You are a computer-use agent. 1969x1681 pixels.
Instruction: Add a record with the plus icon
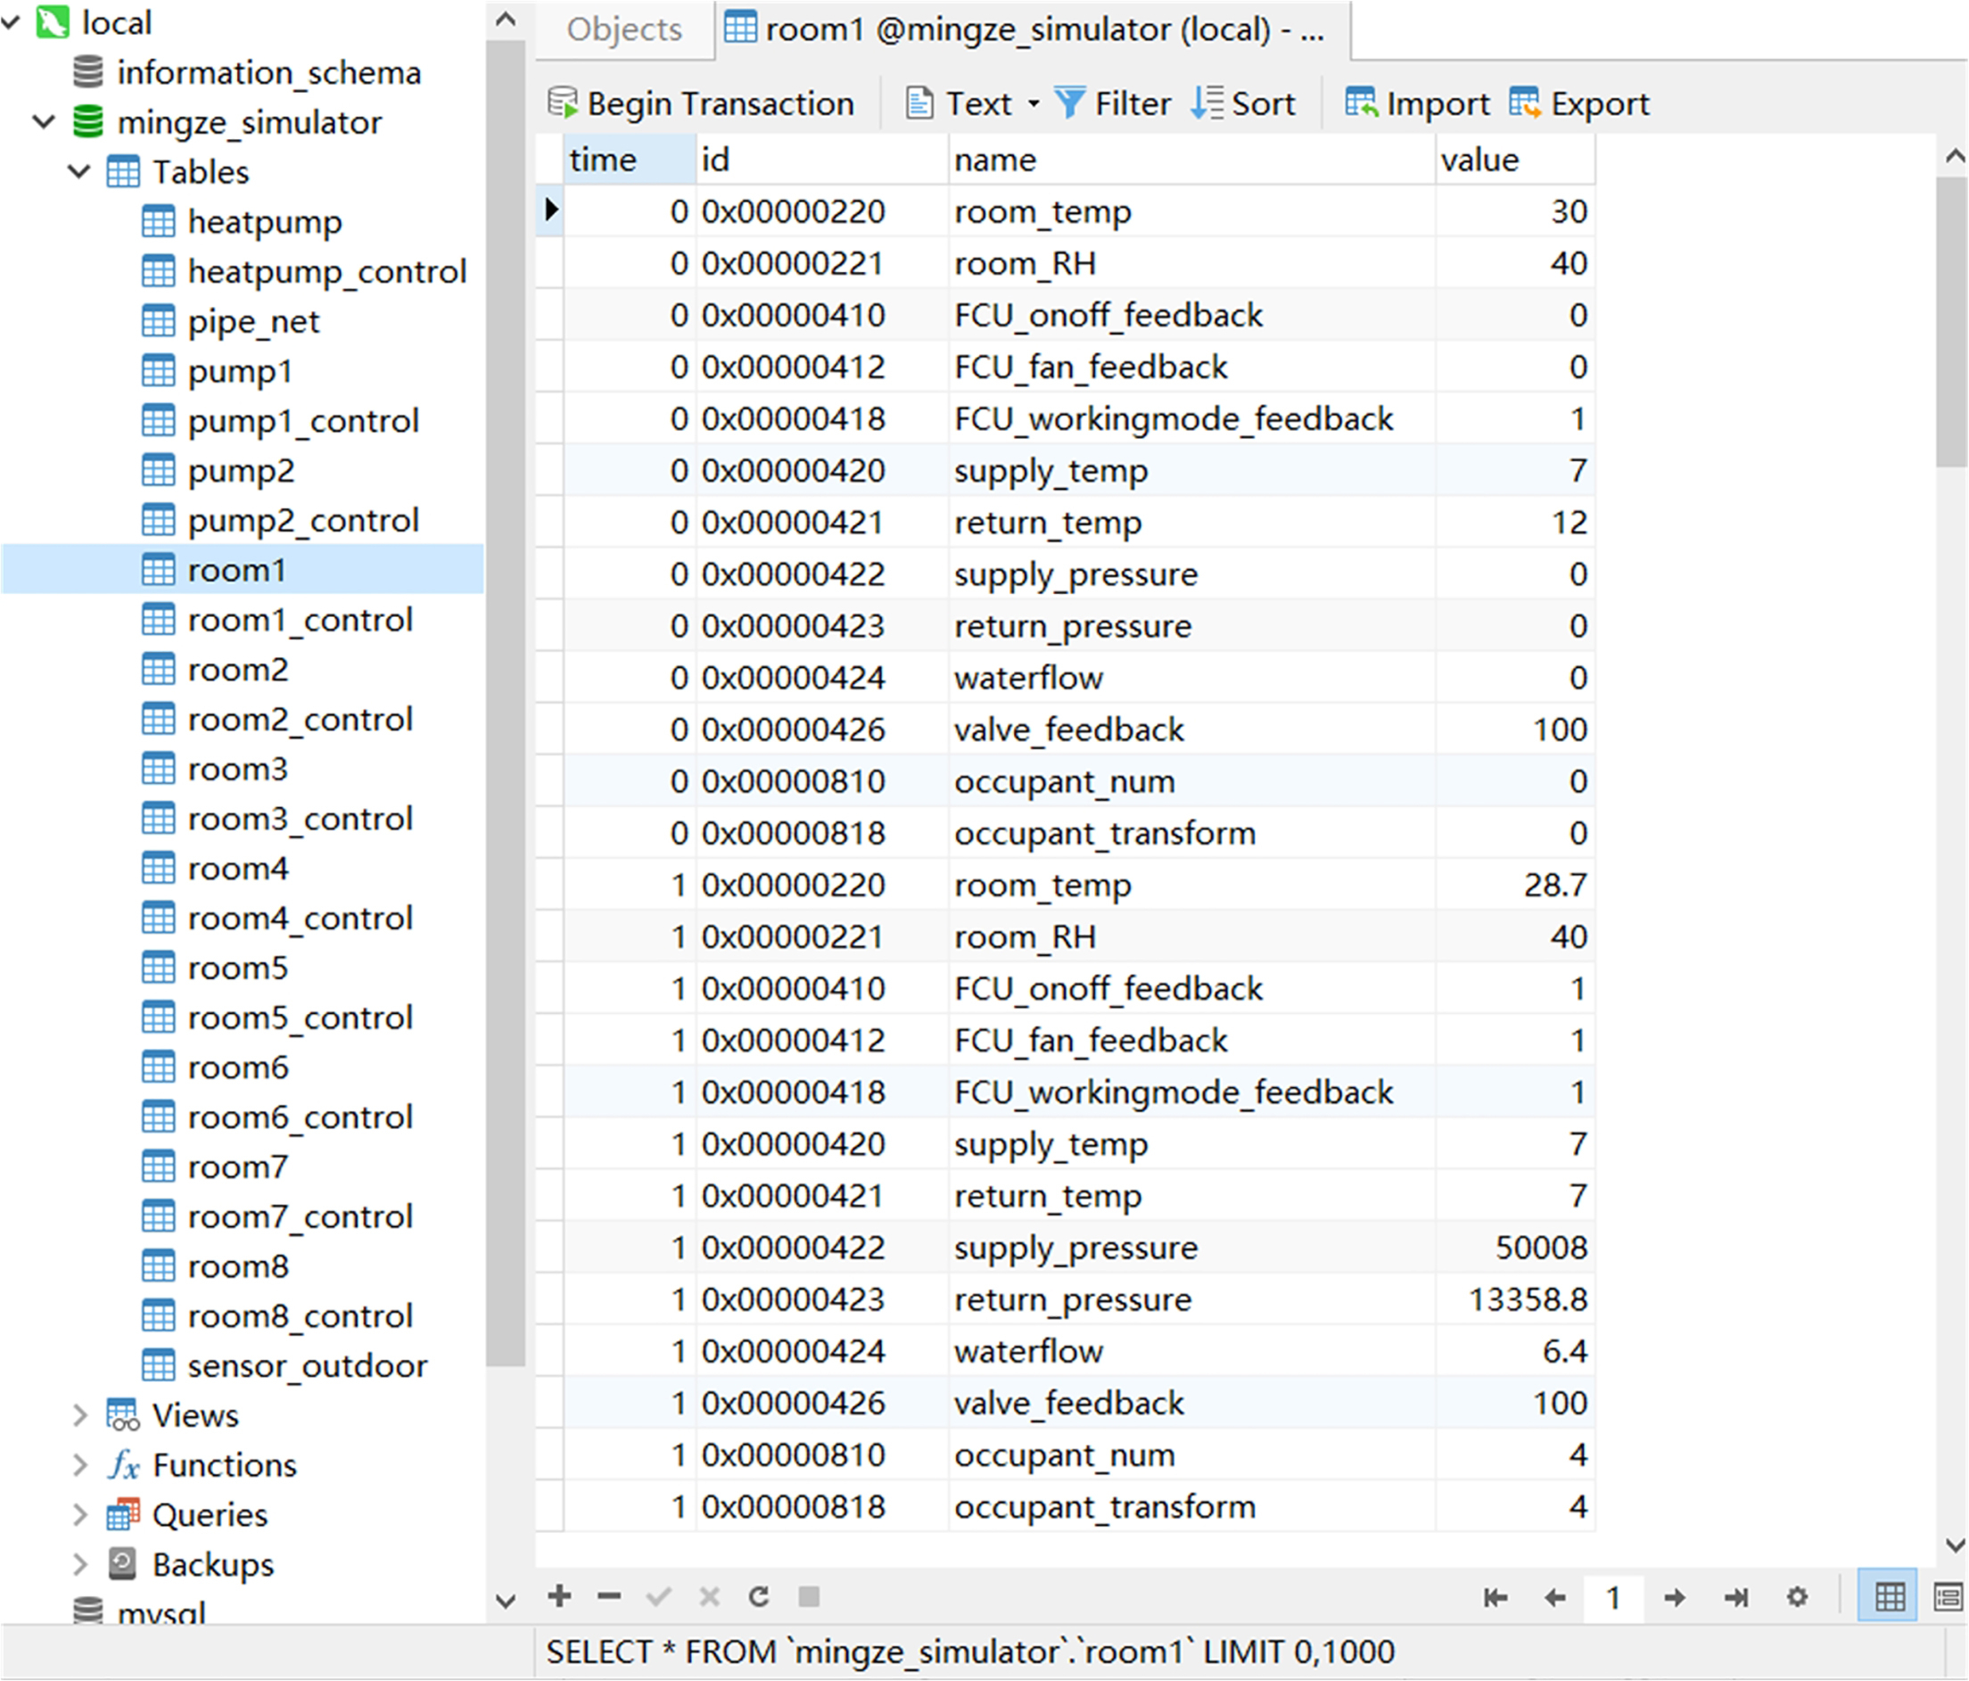560,1596
